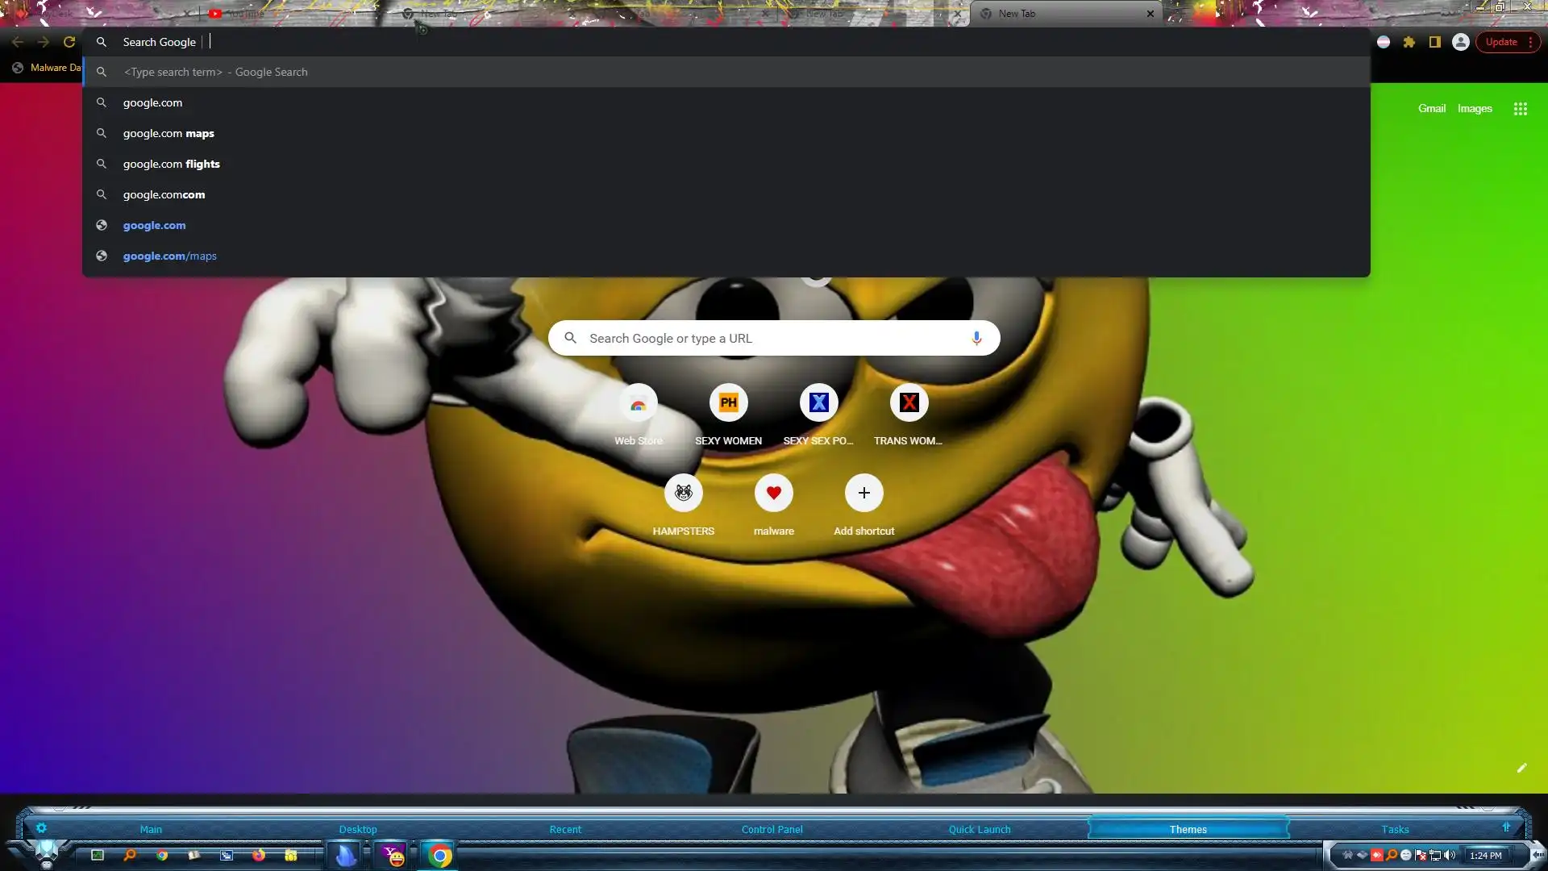Select the google.com maps suggestion
The height and width of the screenshot is (871, 1548).
coord(169,133)
